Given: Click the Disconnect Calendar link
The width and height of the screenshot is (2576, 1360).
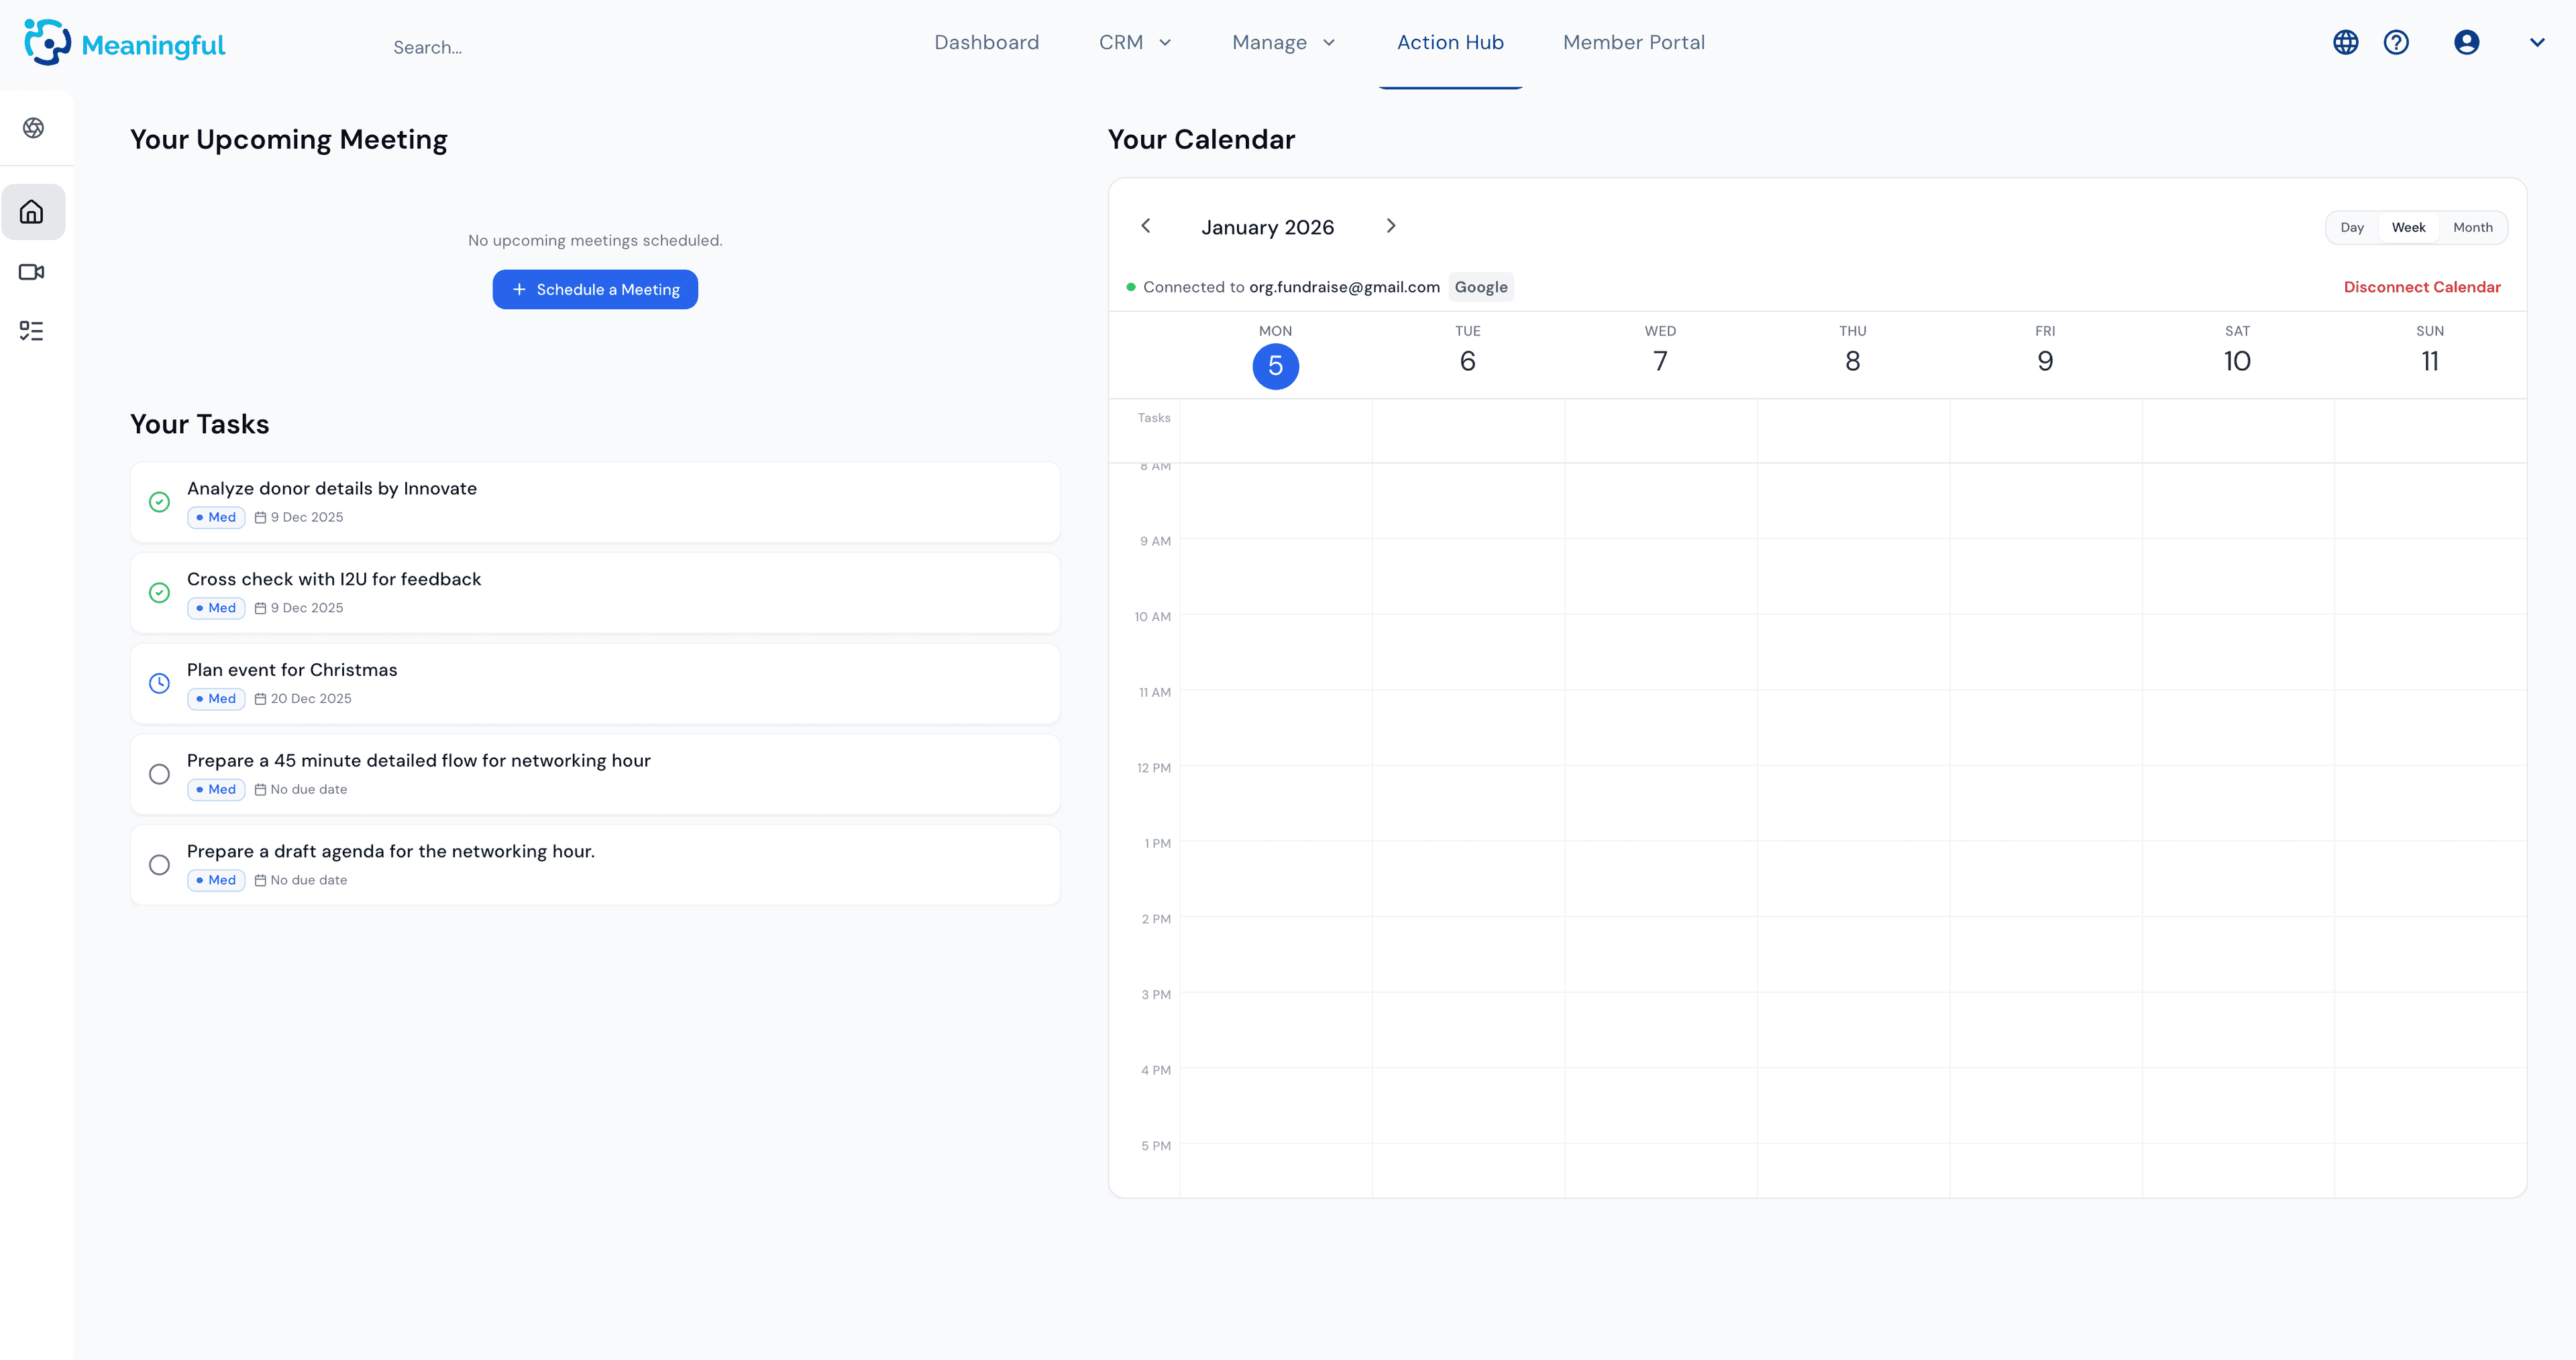Looking at the screenshot, I should tap(2422, 287).
